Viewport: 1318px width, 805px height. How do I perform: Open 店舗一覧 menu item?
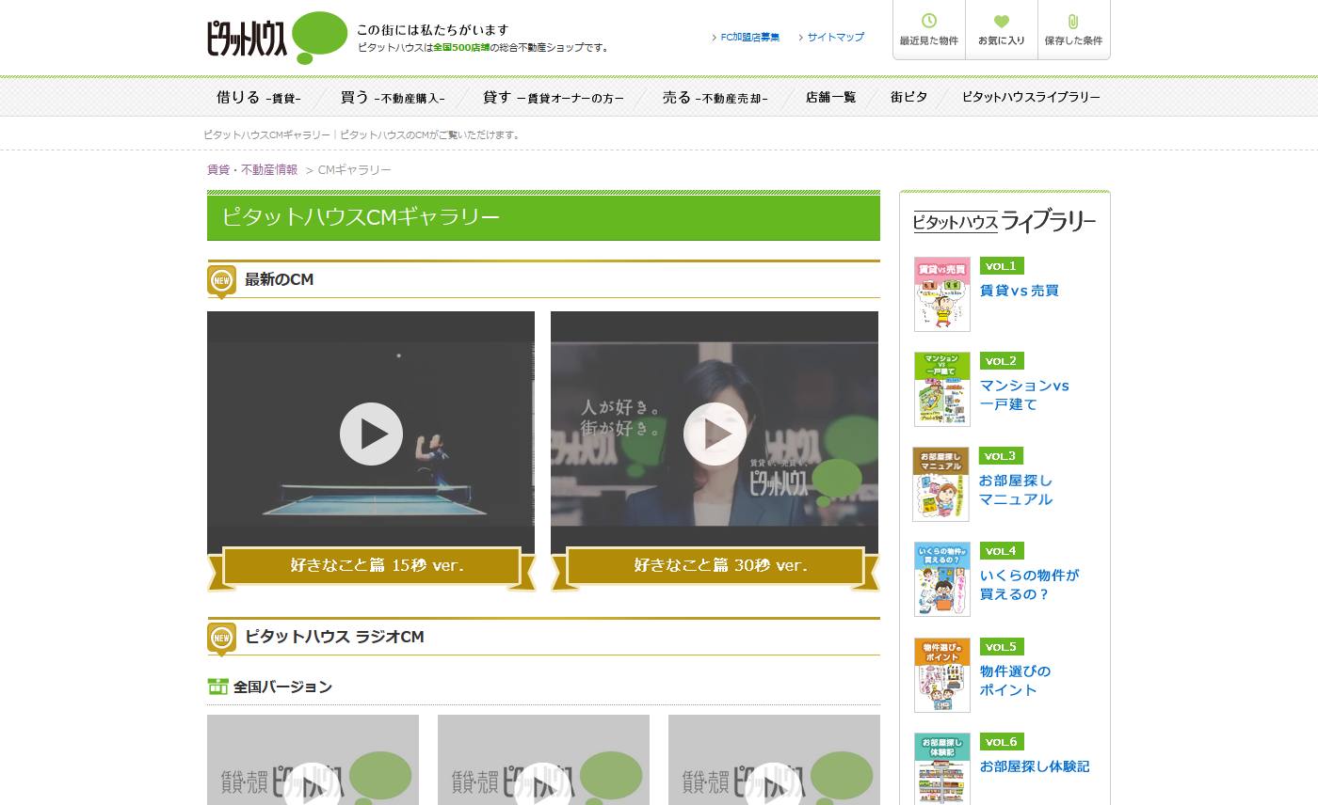tap(830, 97)
